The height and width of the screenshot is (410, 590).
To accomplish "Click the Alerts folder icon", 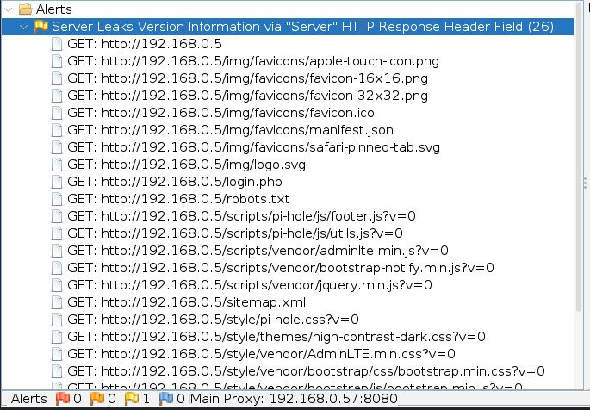I will click(25, 9).
